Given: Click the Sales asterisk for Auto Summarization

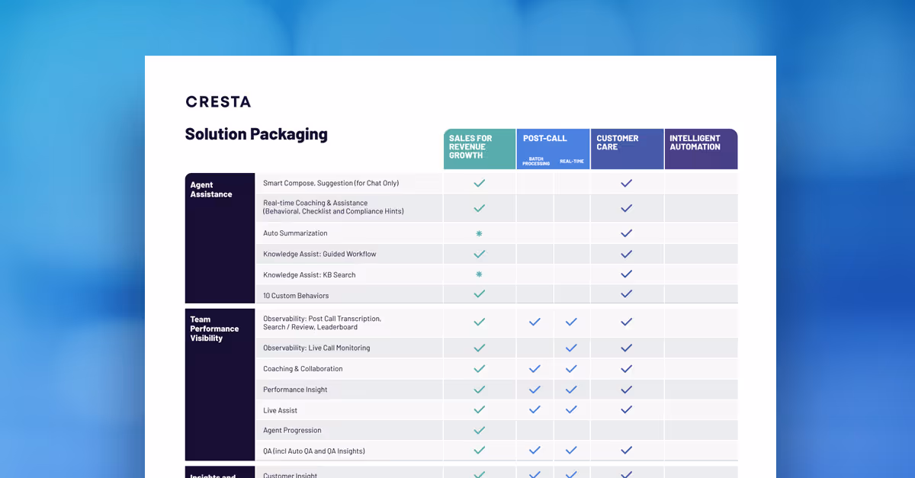Looking at the screenshot, I should coord(479,233).
